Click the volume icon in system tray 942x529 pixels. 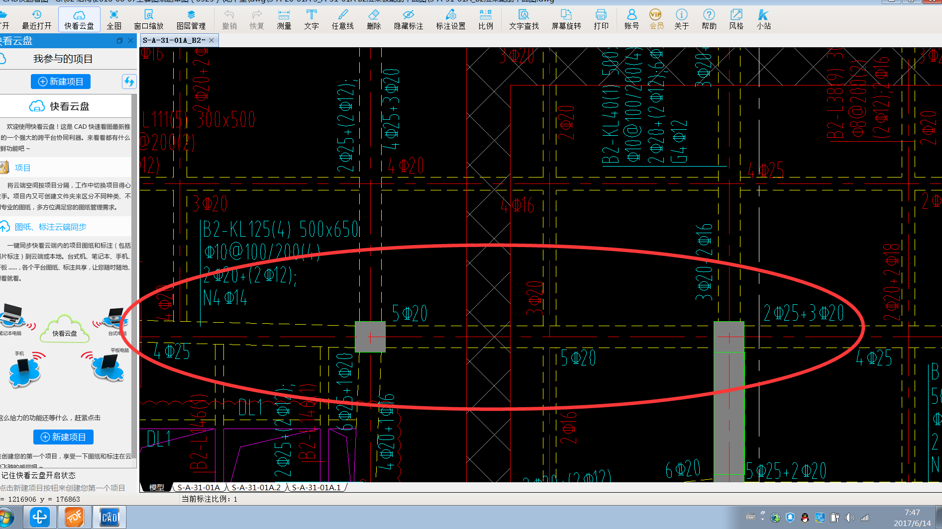point(850,518)
